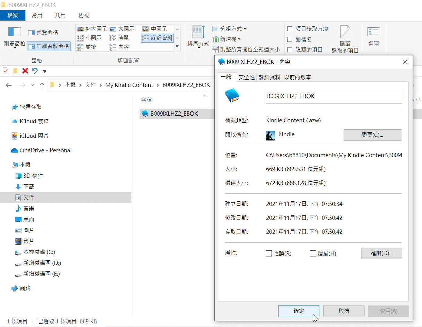
Task: Check the 隱藏(H) hidden attribute checkbox
Action: pos(313,253)
